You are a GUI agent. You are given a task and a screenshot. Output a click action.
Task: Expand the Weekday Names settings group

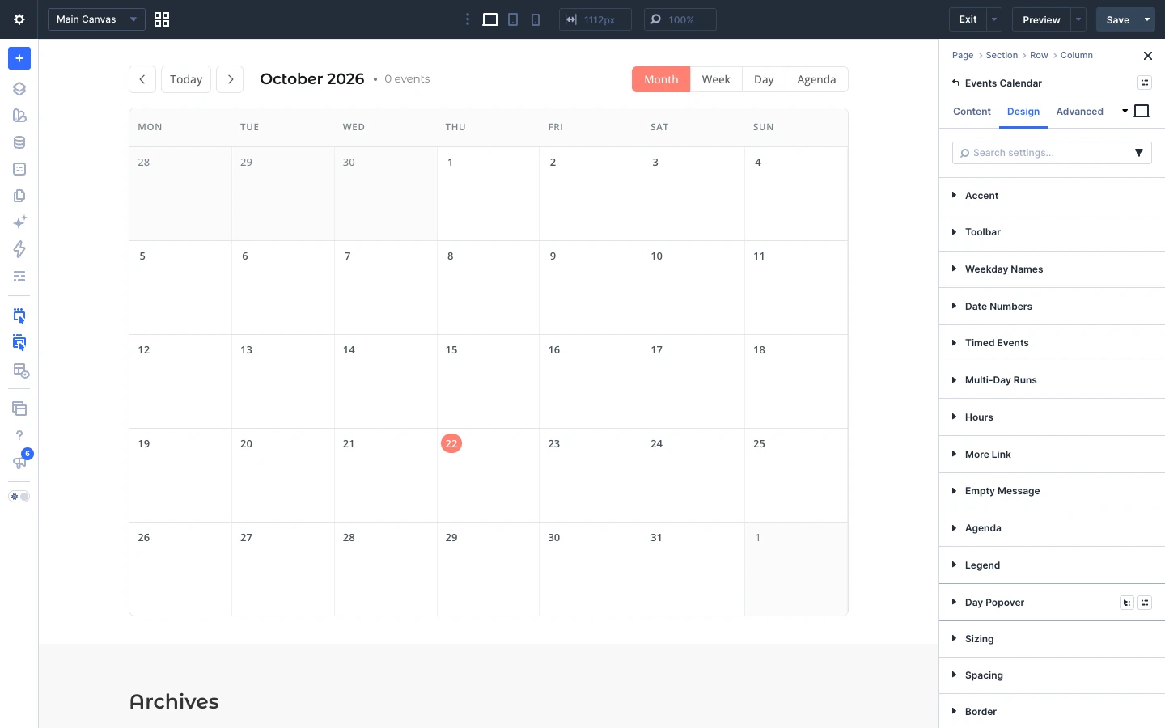1052,269
